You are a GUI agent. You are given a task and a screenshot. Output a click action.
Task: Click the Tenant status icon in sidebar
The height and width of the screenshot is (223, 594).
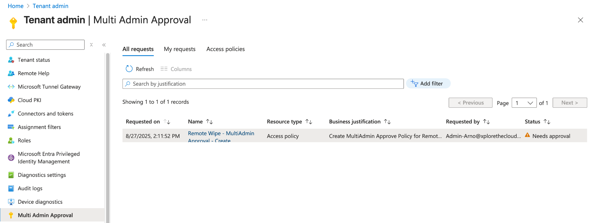11,60
